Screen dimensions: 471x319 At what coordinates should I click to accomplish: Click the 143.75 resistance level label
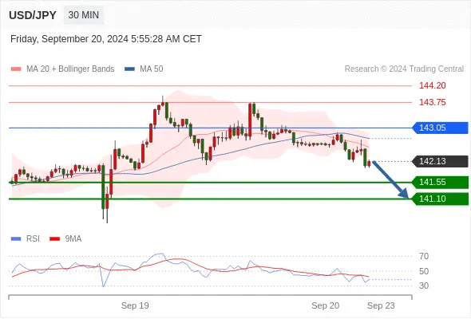[432, 102]
